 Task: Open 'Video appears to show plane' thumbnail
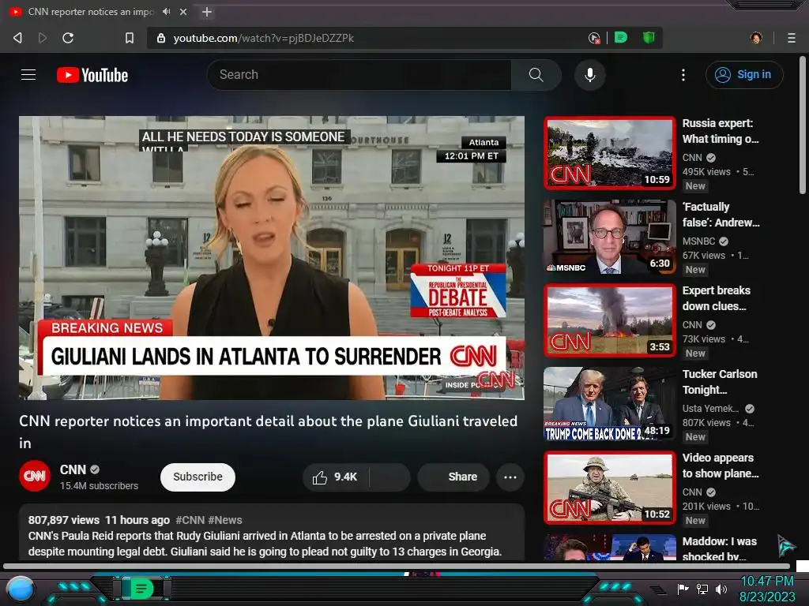tap(610, 488)
